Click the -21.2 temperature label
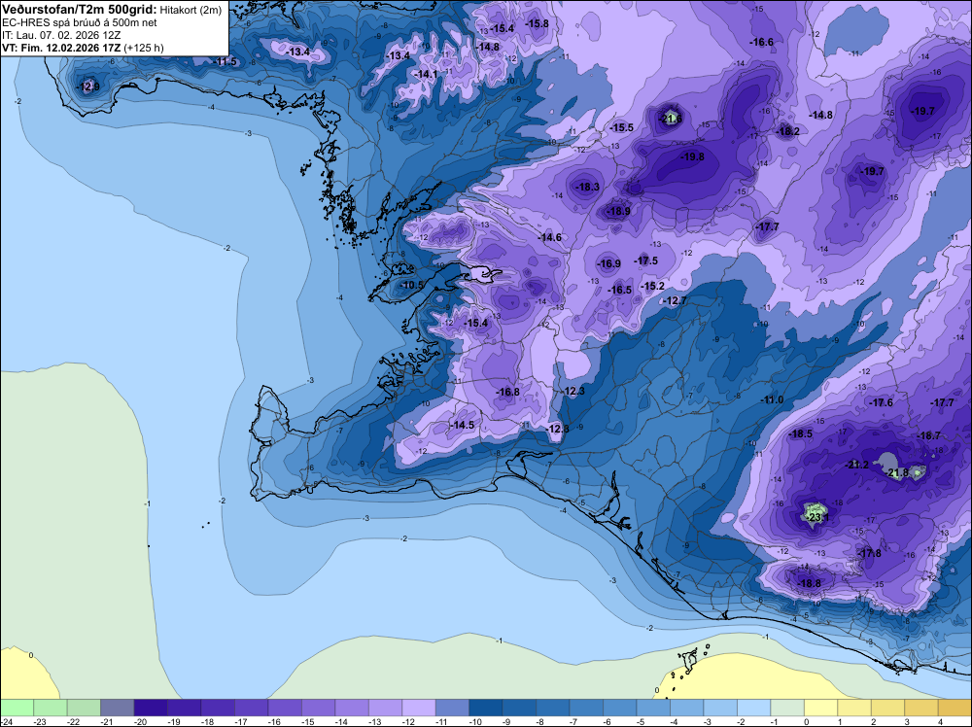Screen dimensions: 972x727 (857, 465)
